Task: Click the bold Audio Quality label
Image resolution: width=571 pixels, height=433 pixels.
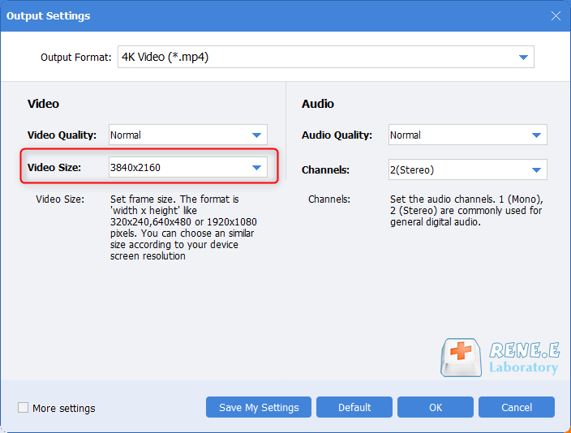Action: click(337, 135)
